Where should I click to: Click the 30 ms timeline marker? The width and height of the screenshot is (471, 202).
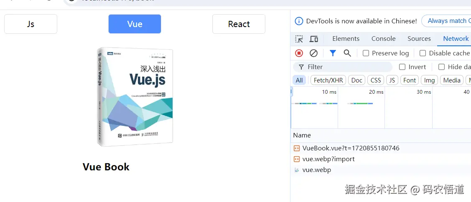coord(424,92)
